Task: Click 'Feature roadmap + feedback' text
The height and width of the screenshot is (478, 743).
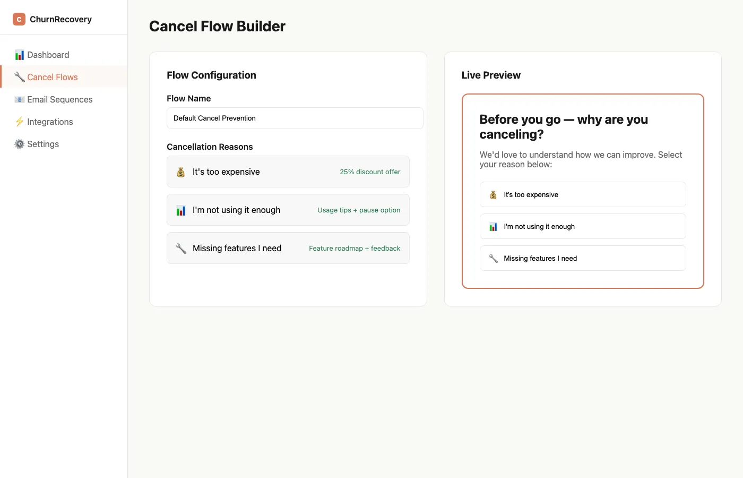Action: point(355,249)
